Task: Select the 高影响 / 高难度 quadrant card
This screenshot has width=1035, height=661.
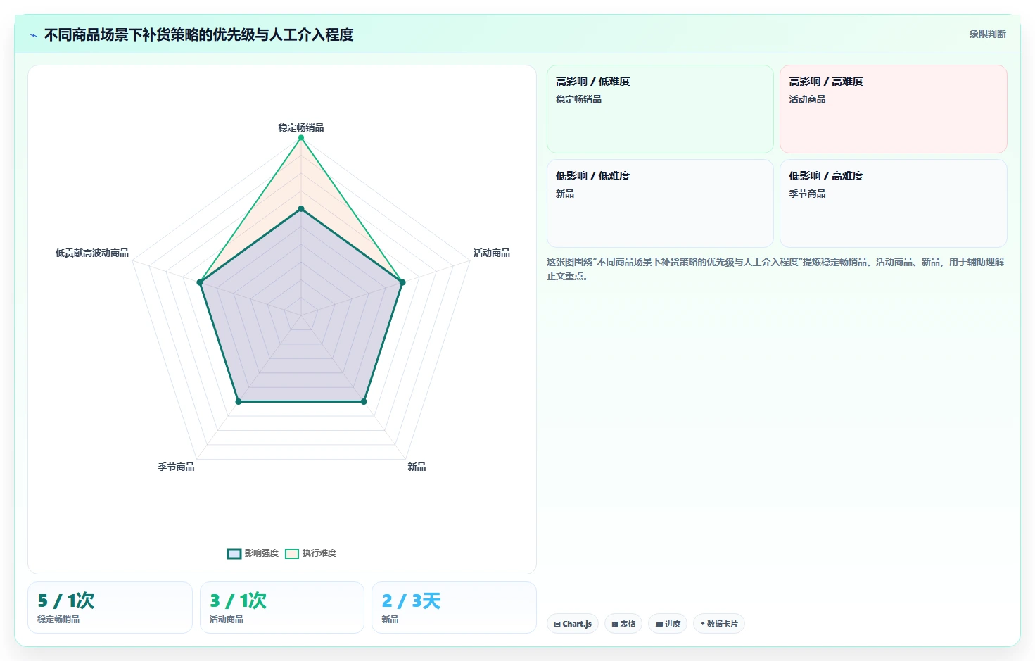Action: click(894, 109)
